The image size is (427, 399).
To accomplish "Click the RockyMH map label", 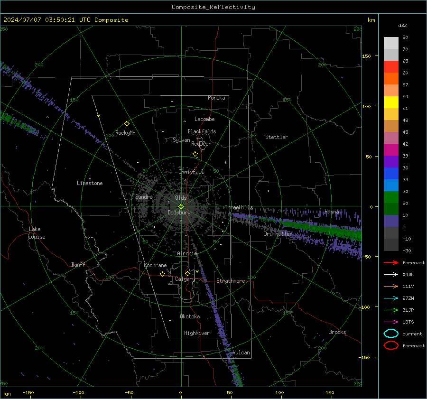I will (x=125, y=133).
